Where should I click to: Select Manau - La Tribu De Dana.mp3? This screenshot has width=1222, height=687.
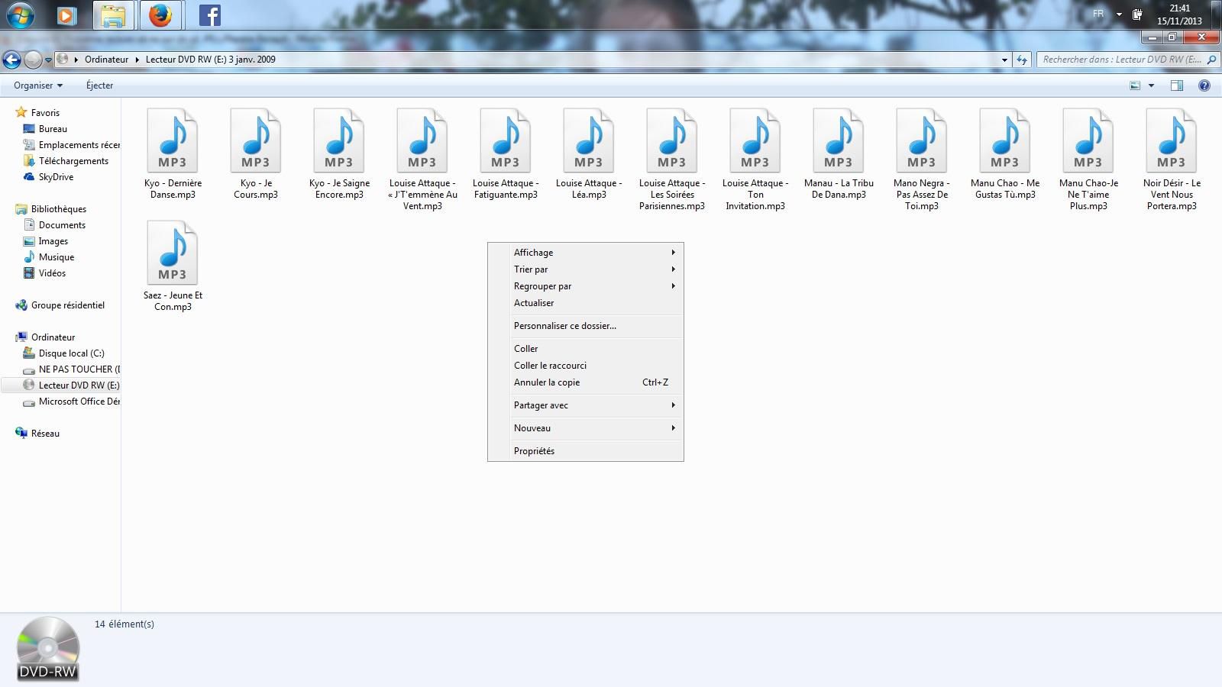click(x=839, y=154)
